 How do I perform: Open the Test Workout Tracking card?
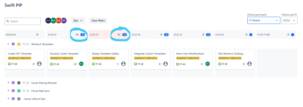tap(235, 59)
